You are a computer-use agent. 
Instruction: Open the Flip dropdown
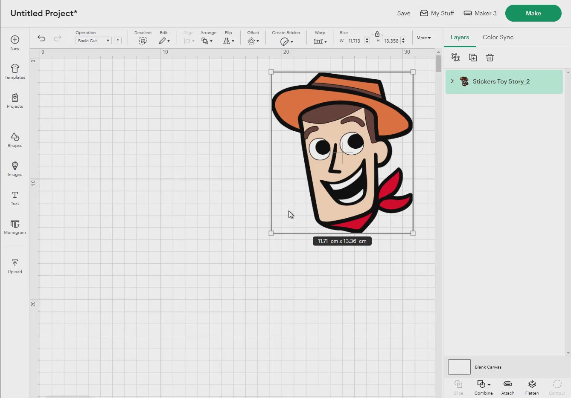229,41
